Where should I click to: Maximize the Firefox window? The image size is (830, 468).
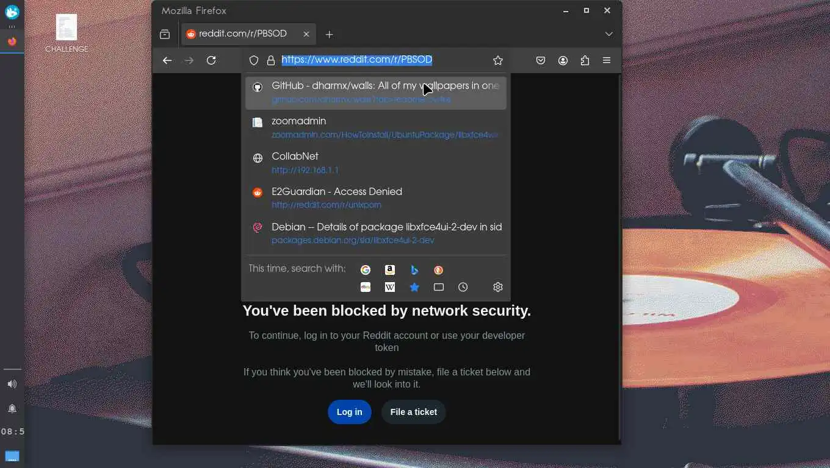(x=586, y=10)
